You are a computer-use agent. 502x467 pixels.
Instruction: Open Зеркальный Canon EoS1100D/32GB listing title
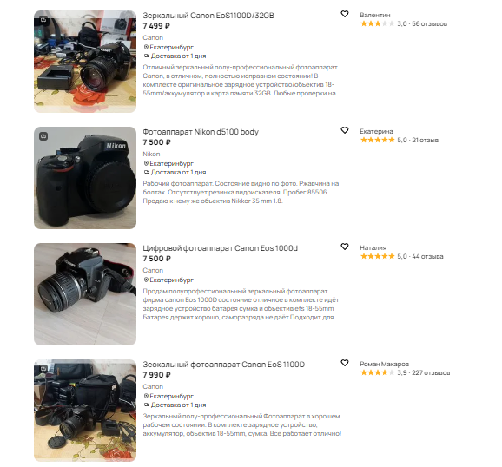pos(208,16)
